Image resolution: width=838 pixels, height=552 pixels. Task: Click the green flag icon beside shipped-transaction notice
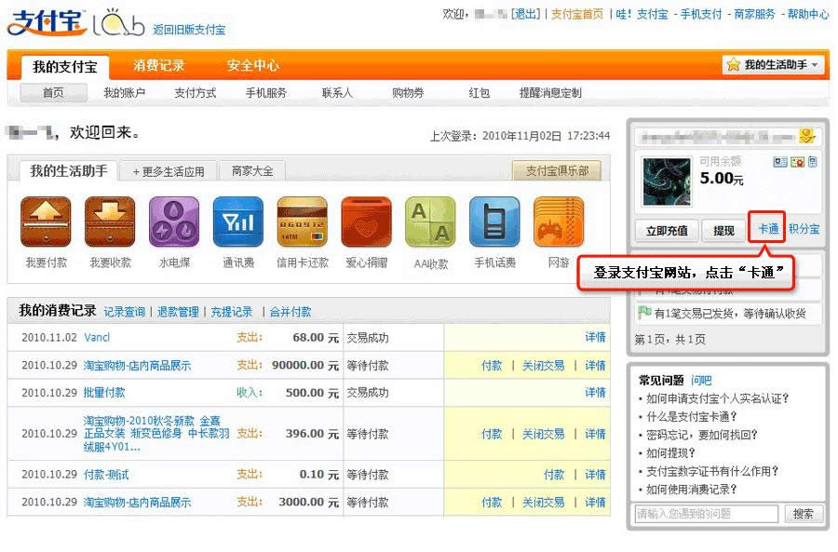pos(644,312)
